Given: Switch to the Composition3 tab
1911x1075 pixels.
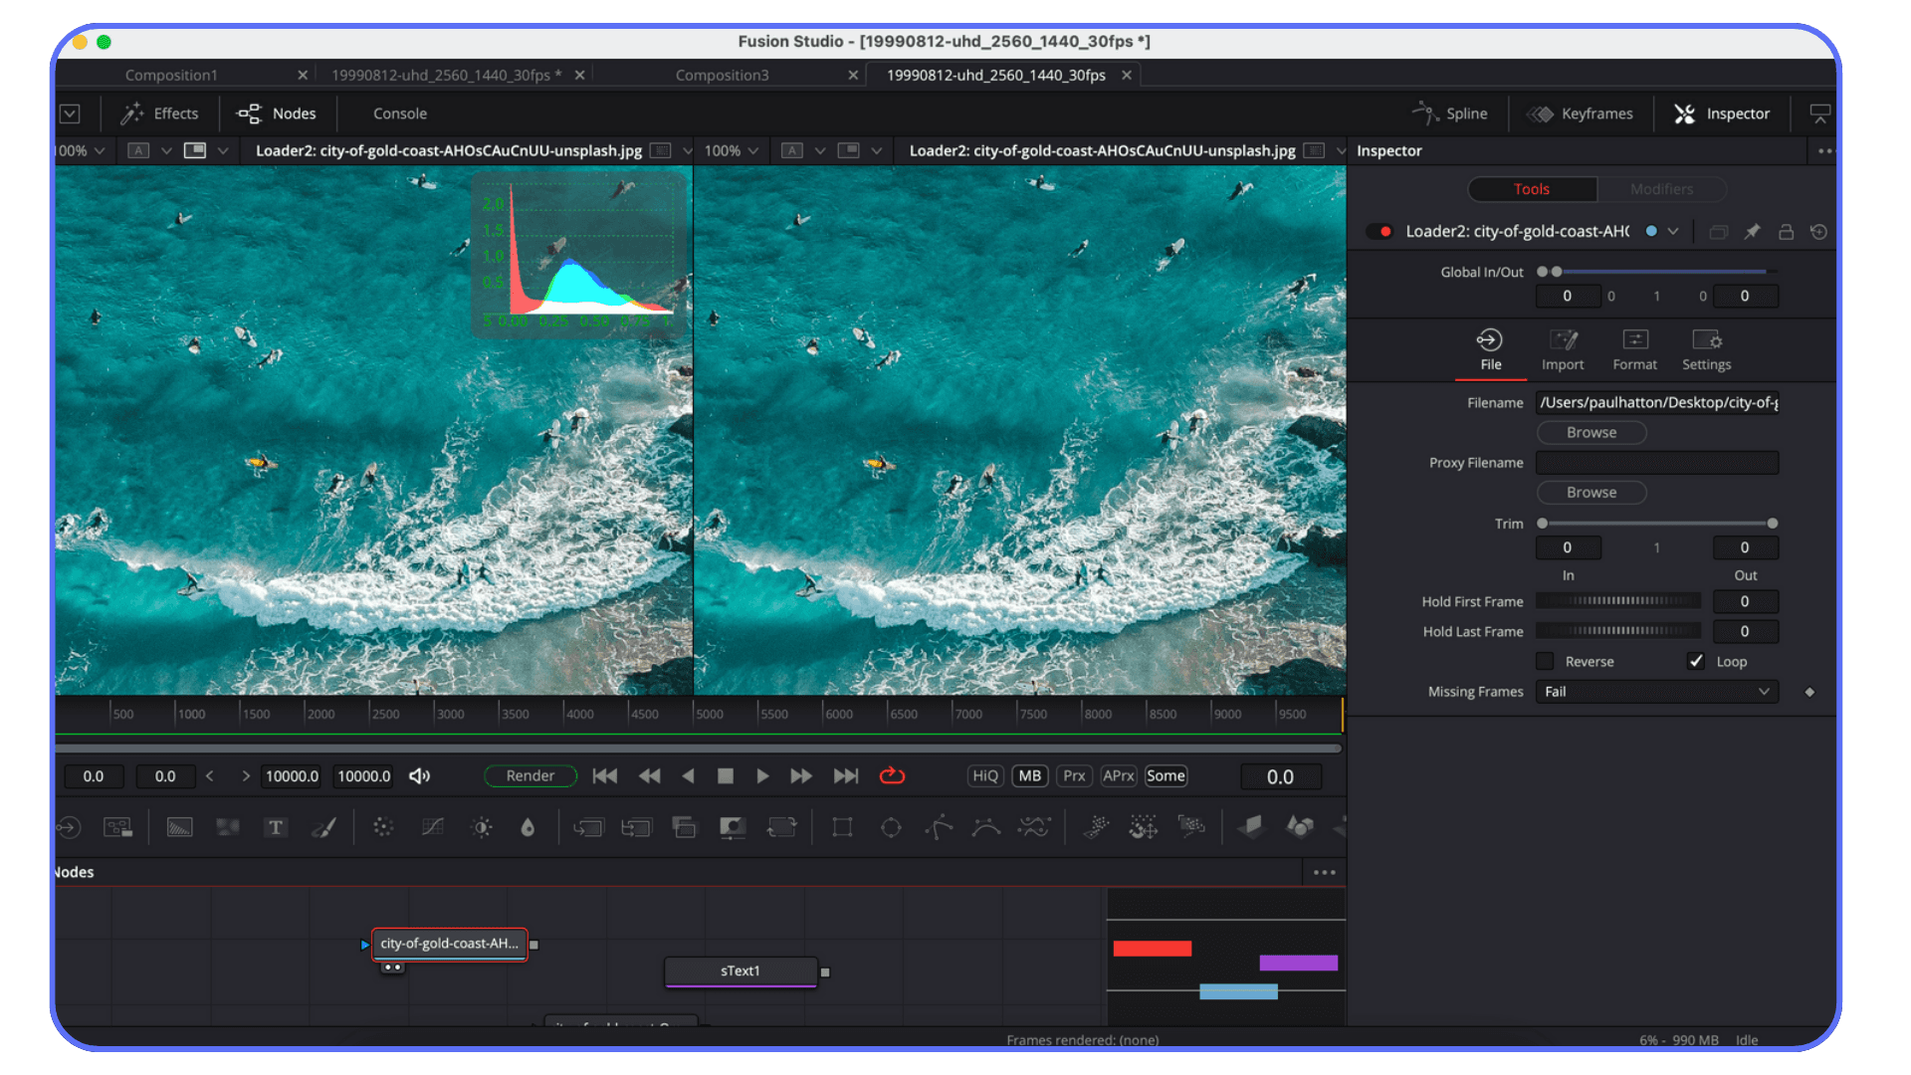Looking at the screenshot, I should (x=723, y=75).
